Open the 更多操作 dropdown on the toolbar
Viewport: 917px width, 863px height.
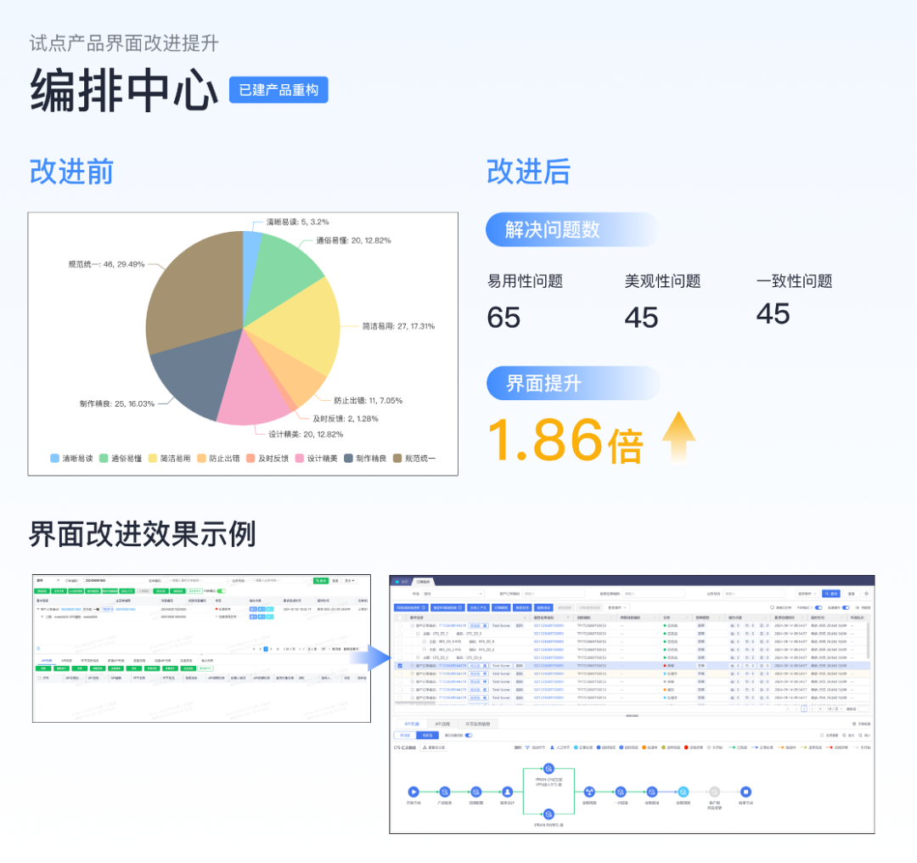tap(616, 607)
